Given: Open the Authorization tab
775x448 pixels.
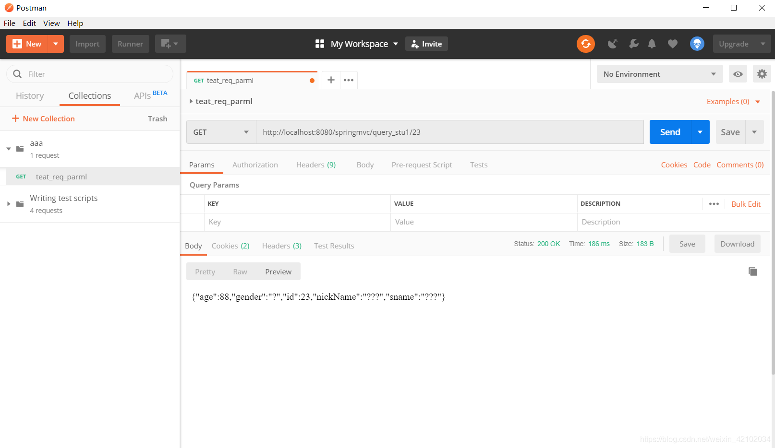Looking at the screenshot, I should point(255,165).
